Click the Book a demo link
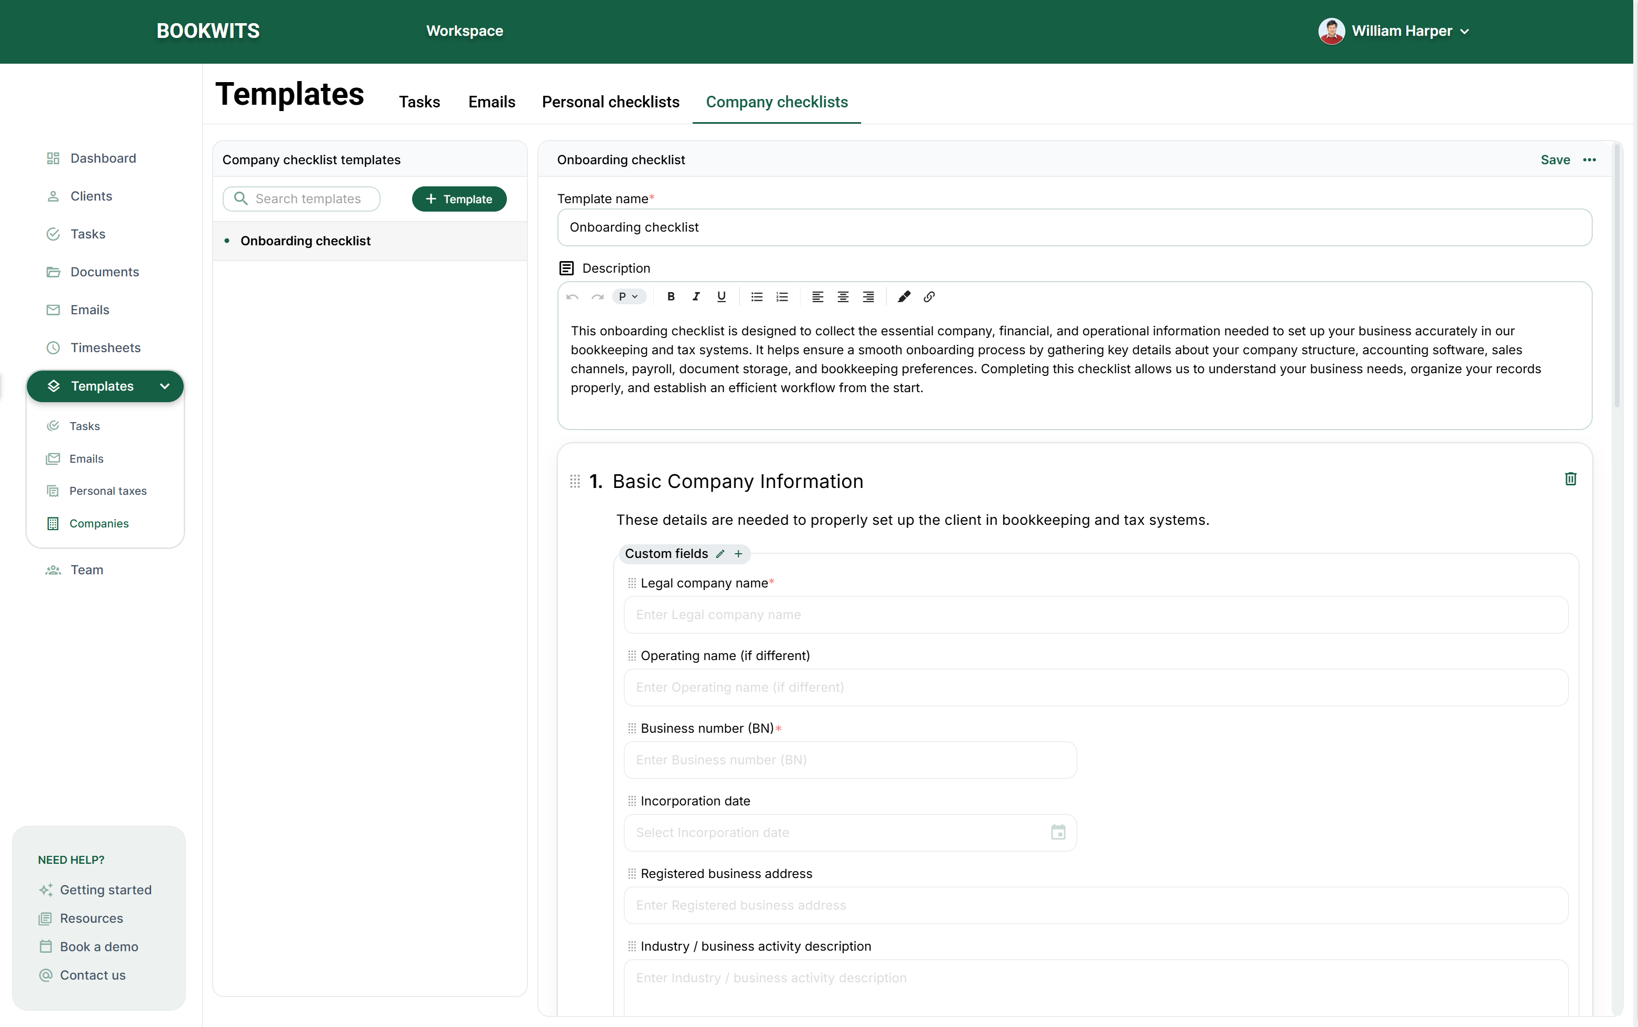The height and width of the screenshot is (1027, 1638). point(88,947)
